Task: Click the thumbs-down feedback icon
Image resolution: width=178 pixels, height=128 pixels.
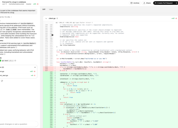Action: pos(2,81)
